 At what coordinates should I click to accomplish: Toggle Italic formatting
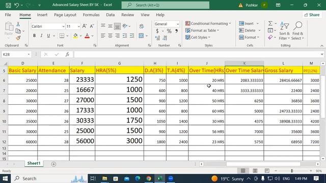41,36
